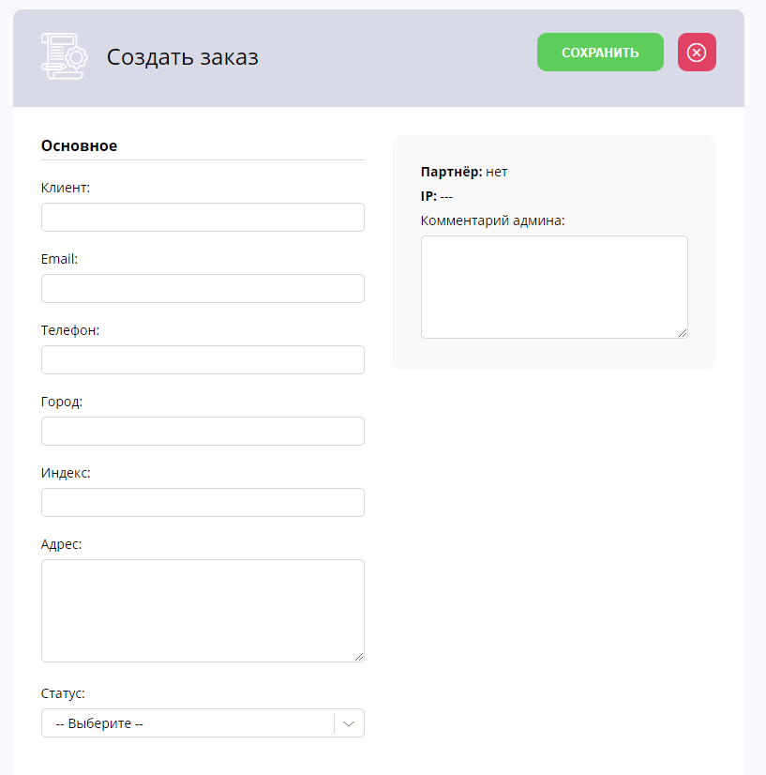
Task: Focus the Клиент input field
Action: (203, 217)
